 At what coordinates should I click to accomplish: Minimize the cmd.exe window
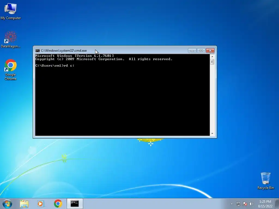pos(192,51)
